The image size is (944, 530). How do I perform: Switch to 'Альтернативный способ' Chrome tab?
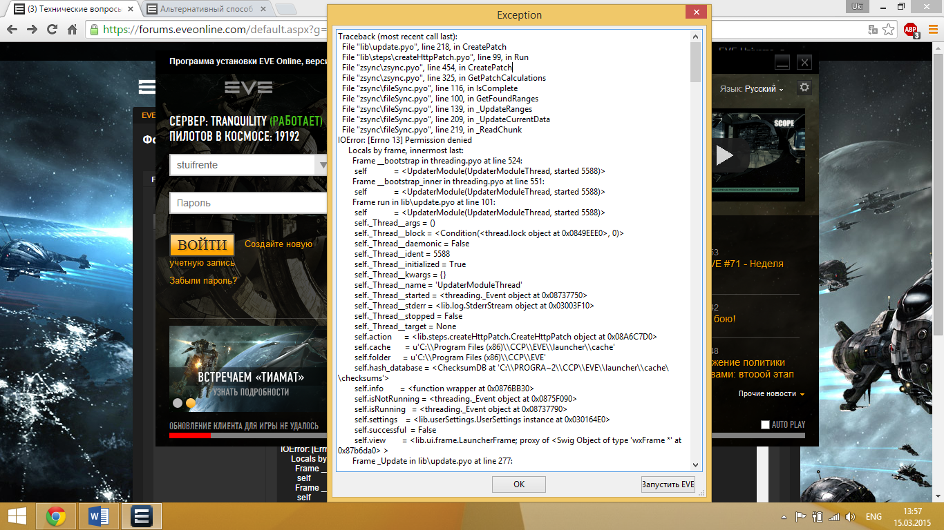pyautogui.click(x=209, y=10)
